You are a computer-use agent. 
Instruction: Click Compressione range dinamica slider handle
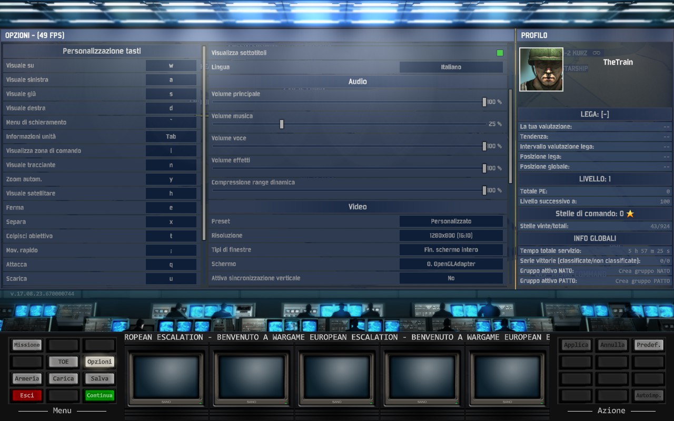coord(484,191)
